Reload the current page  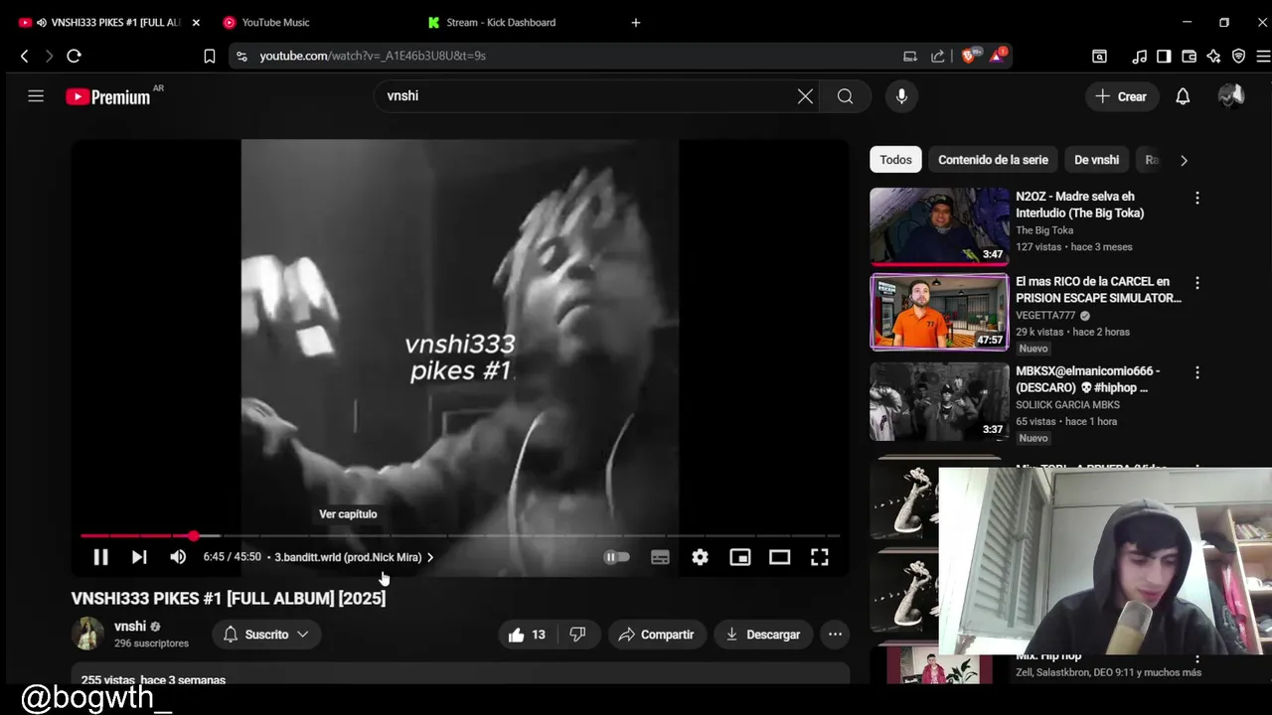pos(74,57)
